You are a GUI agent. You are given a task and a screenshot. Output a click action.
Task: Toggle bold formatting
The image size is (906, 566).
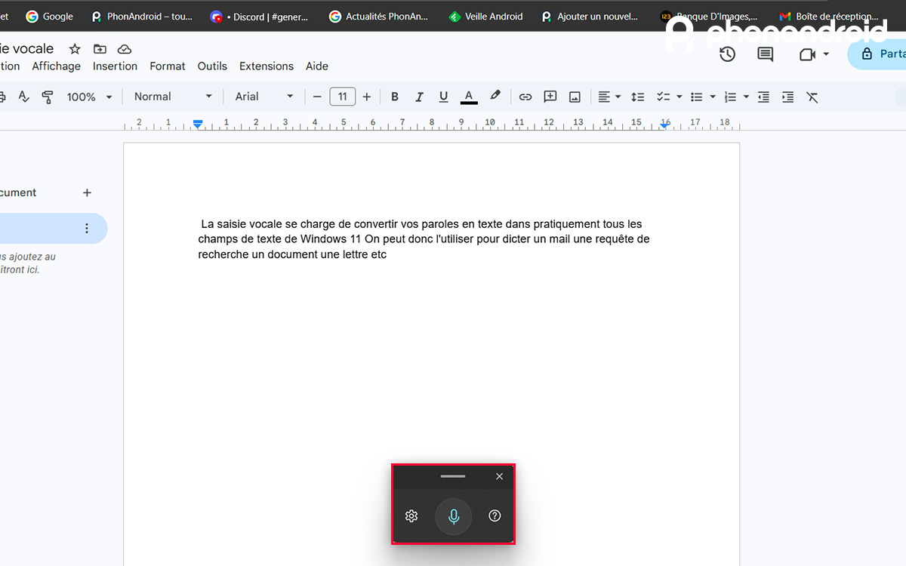coord(394,97)
